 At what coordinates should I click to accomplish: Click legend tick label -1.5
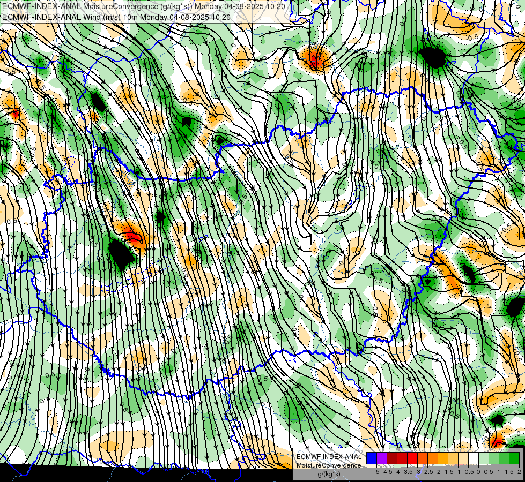click(448, 472)
